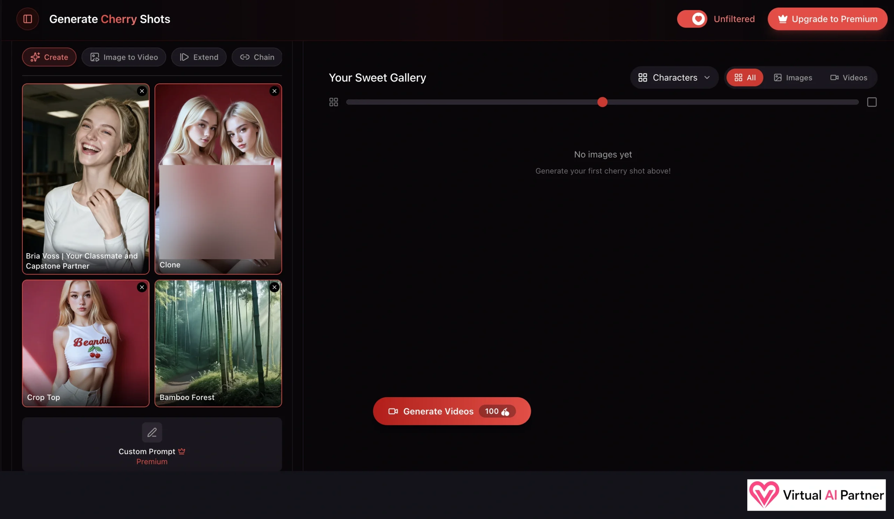Click the Premium label under Custom Prompt
This screenshot has height=519, width=894.
point(152,461)
